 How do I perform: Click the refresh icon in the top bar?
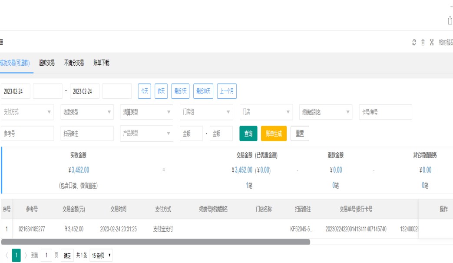tap(414, 42)
